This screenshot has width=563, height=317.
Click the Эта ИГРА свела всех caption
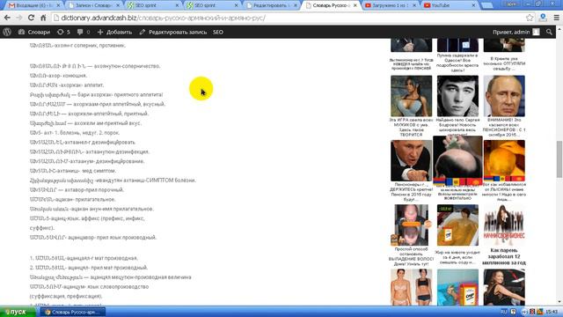click(x=411, y=127)
